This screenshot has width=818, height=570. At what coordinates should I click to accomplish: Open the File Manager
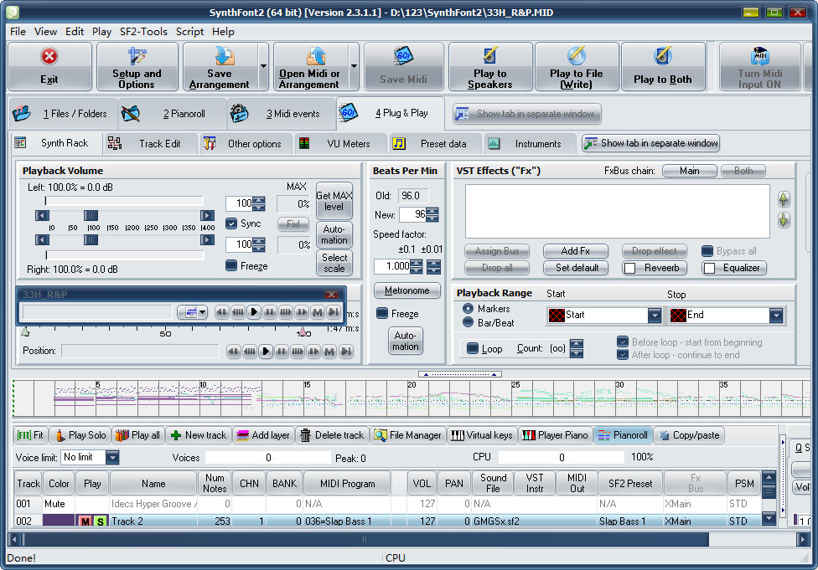click(407, 435)
